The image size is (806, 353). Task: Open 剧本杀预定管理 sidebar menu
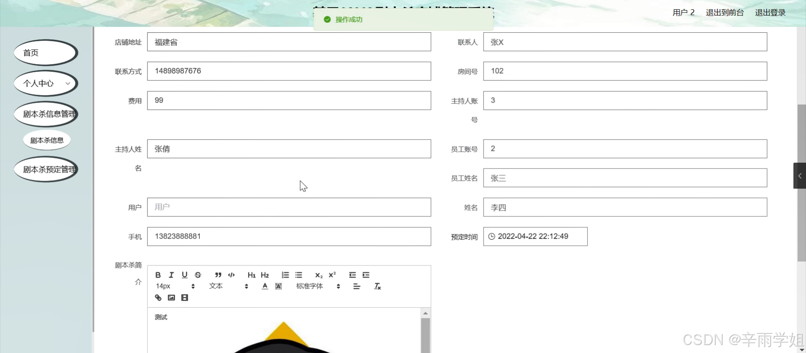coord(46,169)
